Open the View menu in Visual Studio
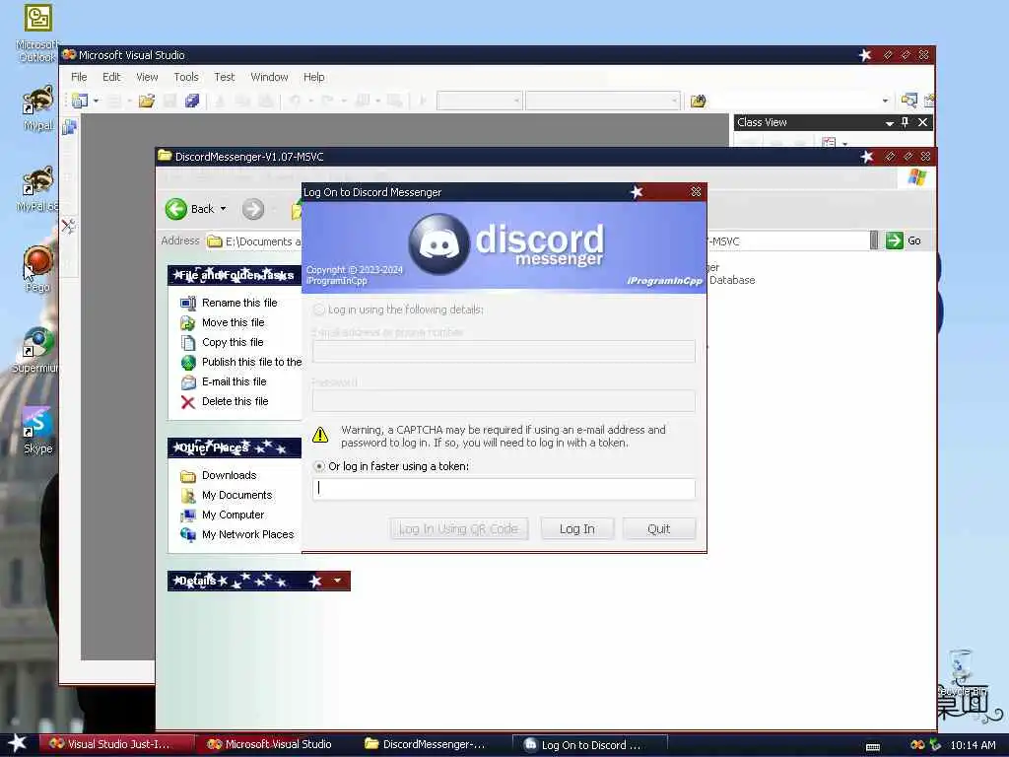 point(147,77)
